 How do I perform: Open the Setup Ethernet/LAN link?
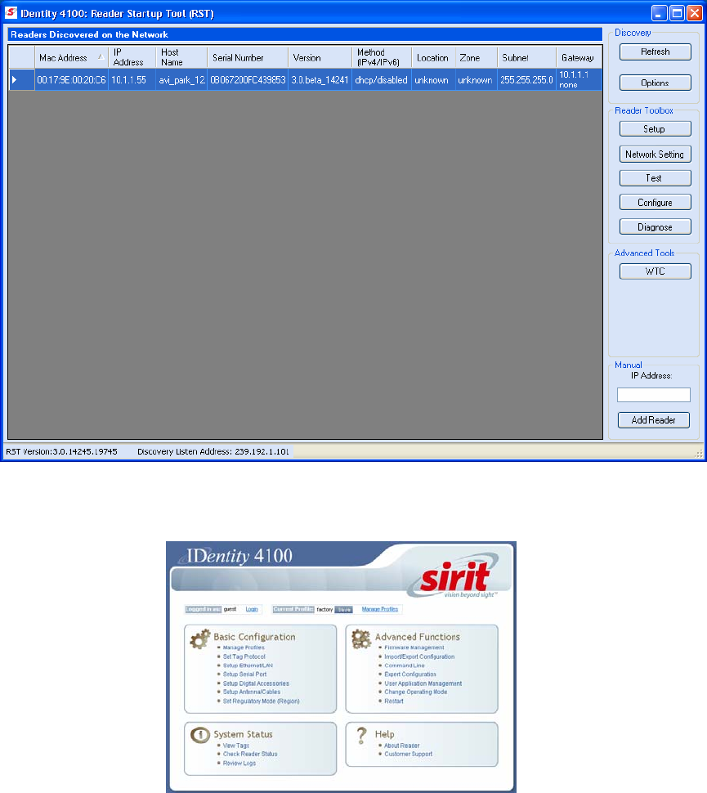coord(248,665)
